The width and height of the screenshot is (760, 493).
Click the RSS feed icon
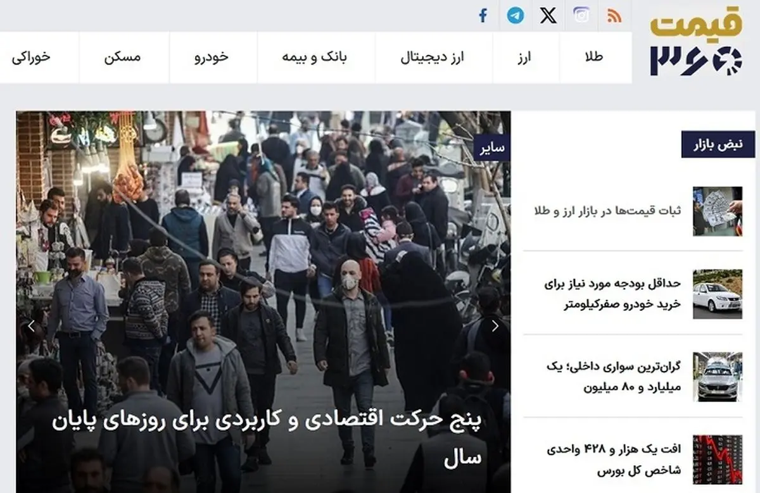coord(614,15)
